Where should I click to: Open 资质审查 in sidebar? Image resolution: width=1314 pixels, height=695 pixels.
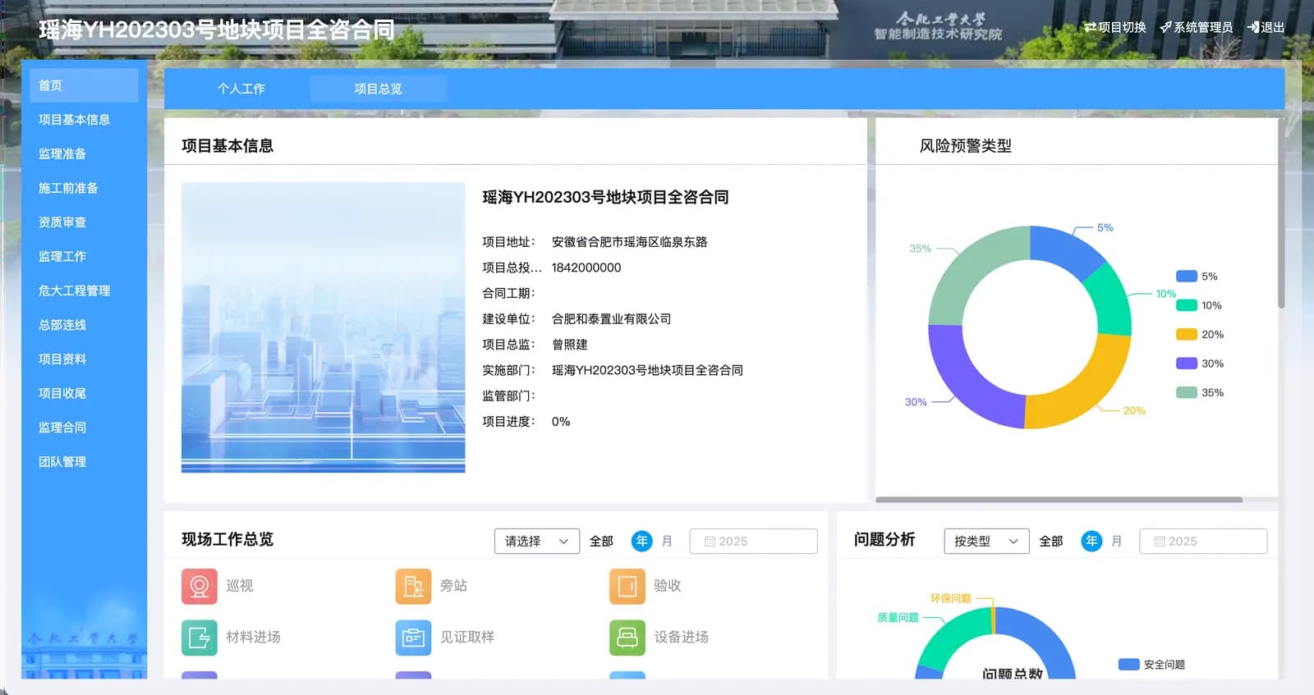[84, 222]
